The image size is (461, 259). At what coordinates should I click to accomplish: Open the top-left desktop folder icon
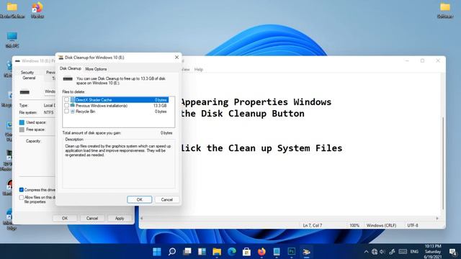[x=12, y=10]
